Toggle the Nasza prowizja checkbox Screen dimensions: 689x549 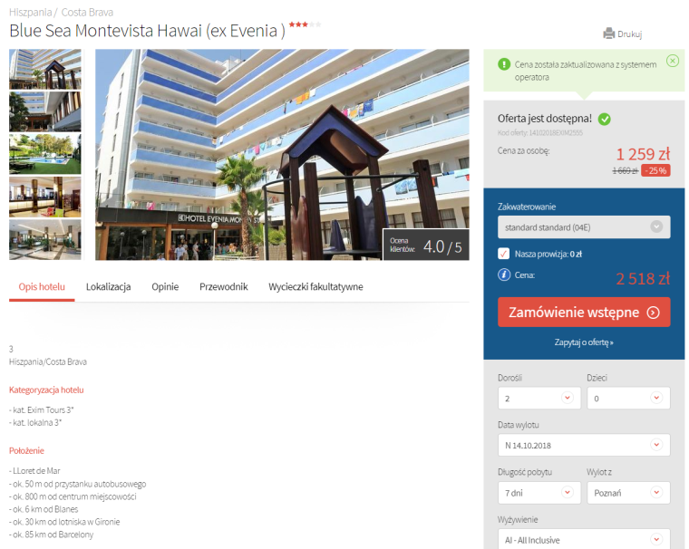pos(503,254)
